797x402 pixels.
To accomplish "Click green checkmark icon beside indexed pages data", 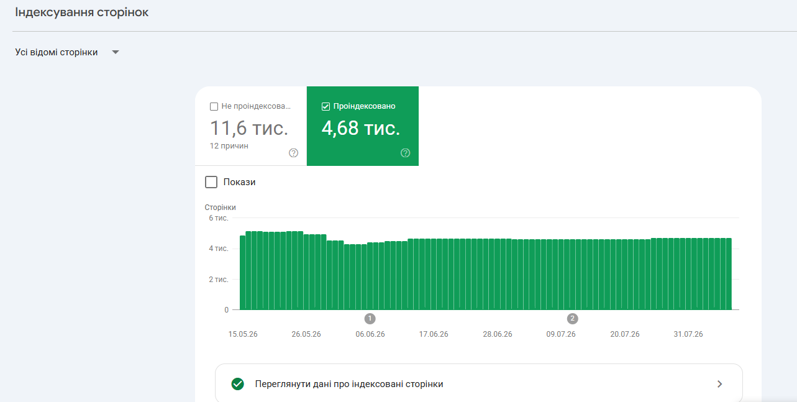I will [237, 384].
